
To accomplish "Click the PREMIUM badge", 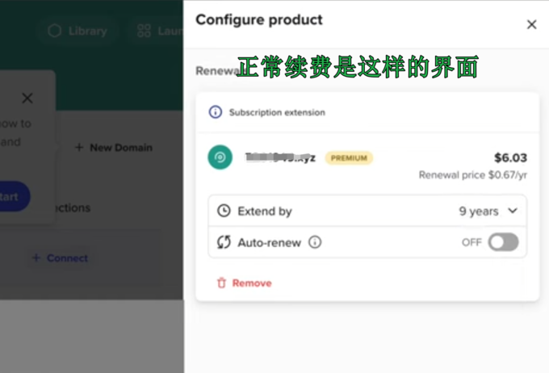I will [x=349, y=157].
